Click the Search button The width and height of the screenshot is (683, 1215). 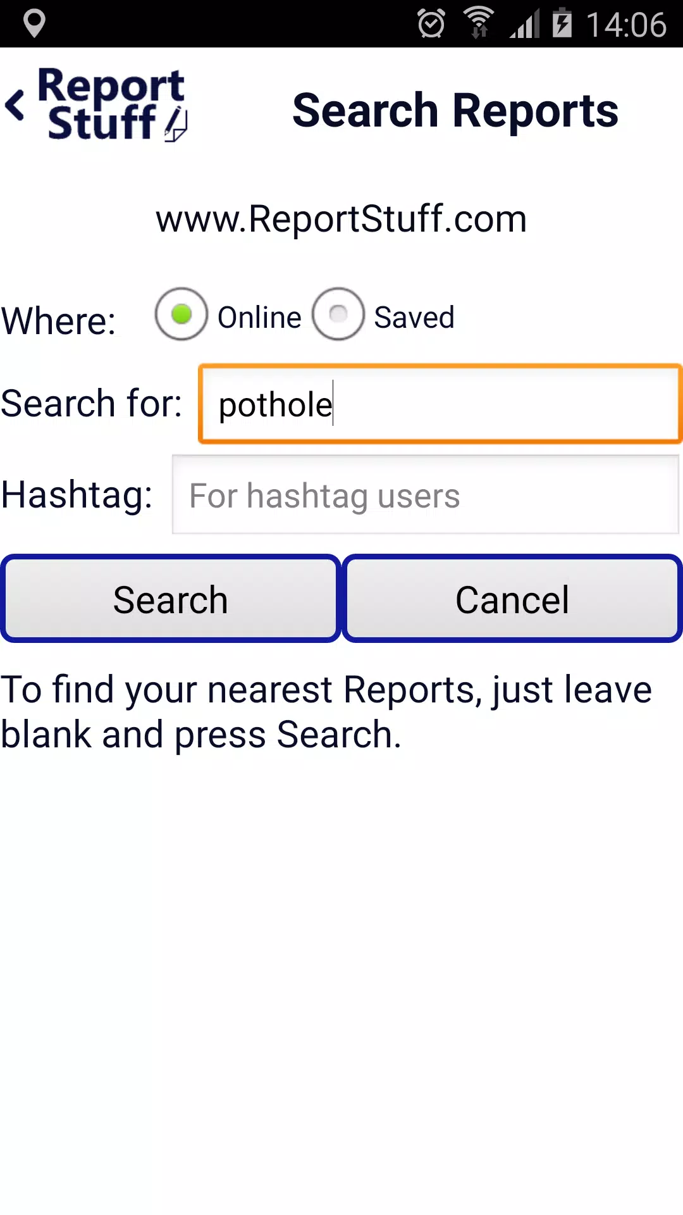pos(171,599)
